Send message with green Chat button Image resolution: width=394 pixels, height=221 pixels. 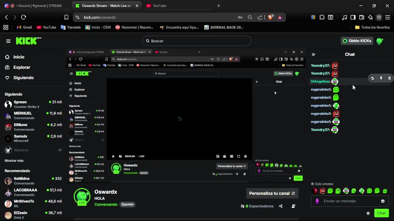pyautogui.click(x=381, y=213)
